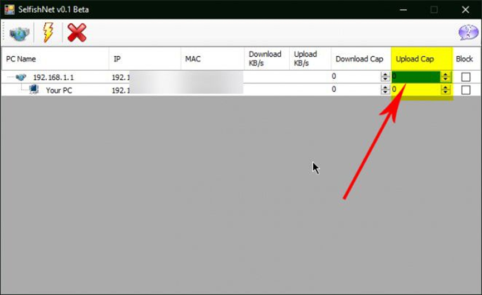Start ARP spoofing with the lightning icon

tap(48, 33)
